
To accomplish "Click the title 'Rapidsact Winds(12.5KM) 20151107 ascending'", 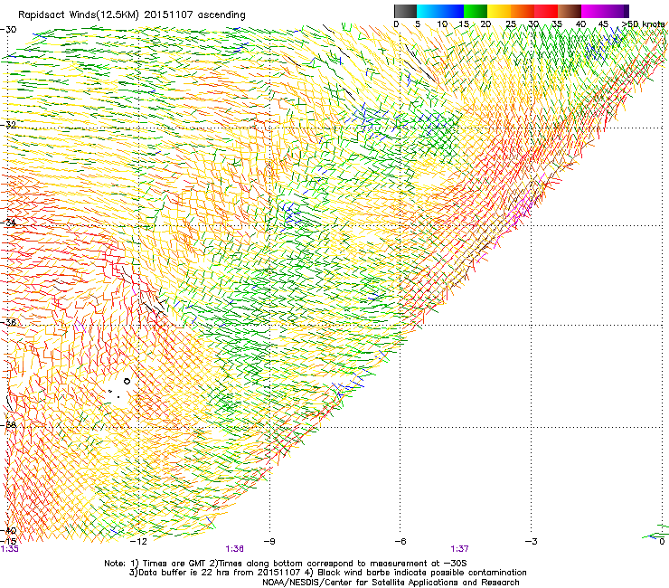I will click(131, 15).
